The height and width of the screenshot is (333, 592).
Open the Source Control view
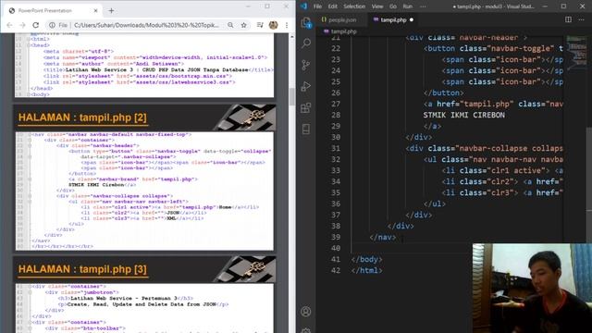coord(306,65)
